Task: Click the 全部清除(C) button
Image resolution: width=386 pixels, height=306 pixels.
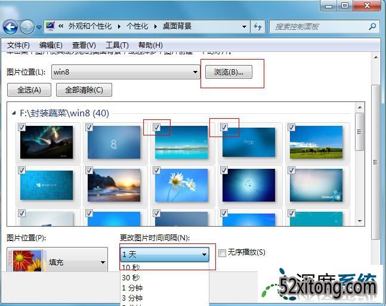Action: [x=84, y=90]
